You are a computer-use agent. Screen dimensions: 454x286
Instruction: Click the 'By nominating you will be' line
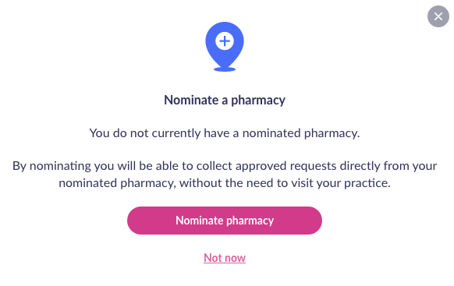[x=225, y=166]
